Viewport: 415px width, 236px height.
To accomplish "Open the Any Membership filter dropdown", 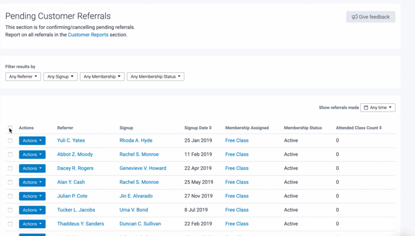I will [102, 77].
